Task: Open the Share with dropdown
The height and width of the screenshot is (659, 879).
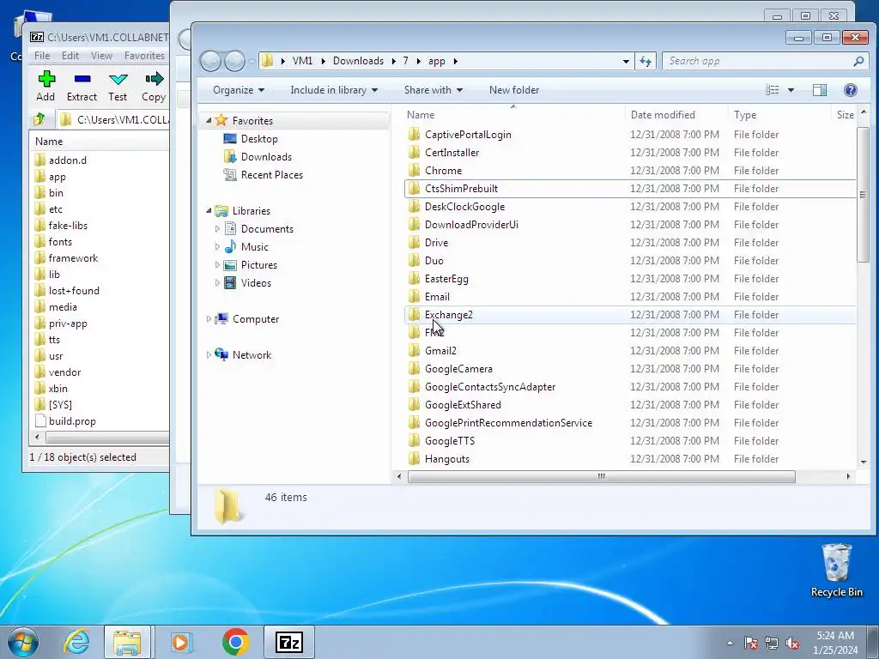Action: (433, 90)
